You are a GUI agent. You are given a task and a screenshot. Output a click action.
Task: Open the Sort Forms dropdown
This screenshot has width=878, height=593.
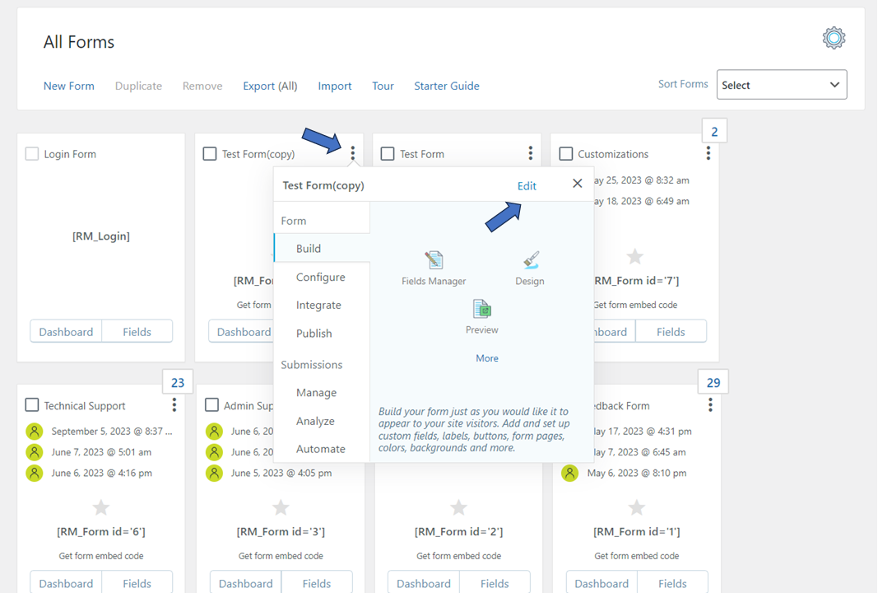(781, 85)
